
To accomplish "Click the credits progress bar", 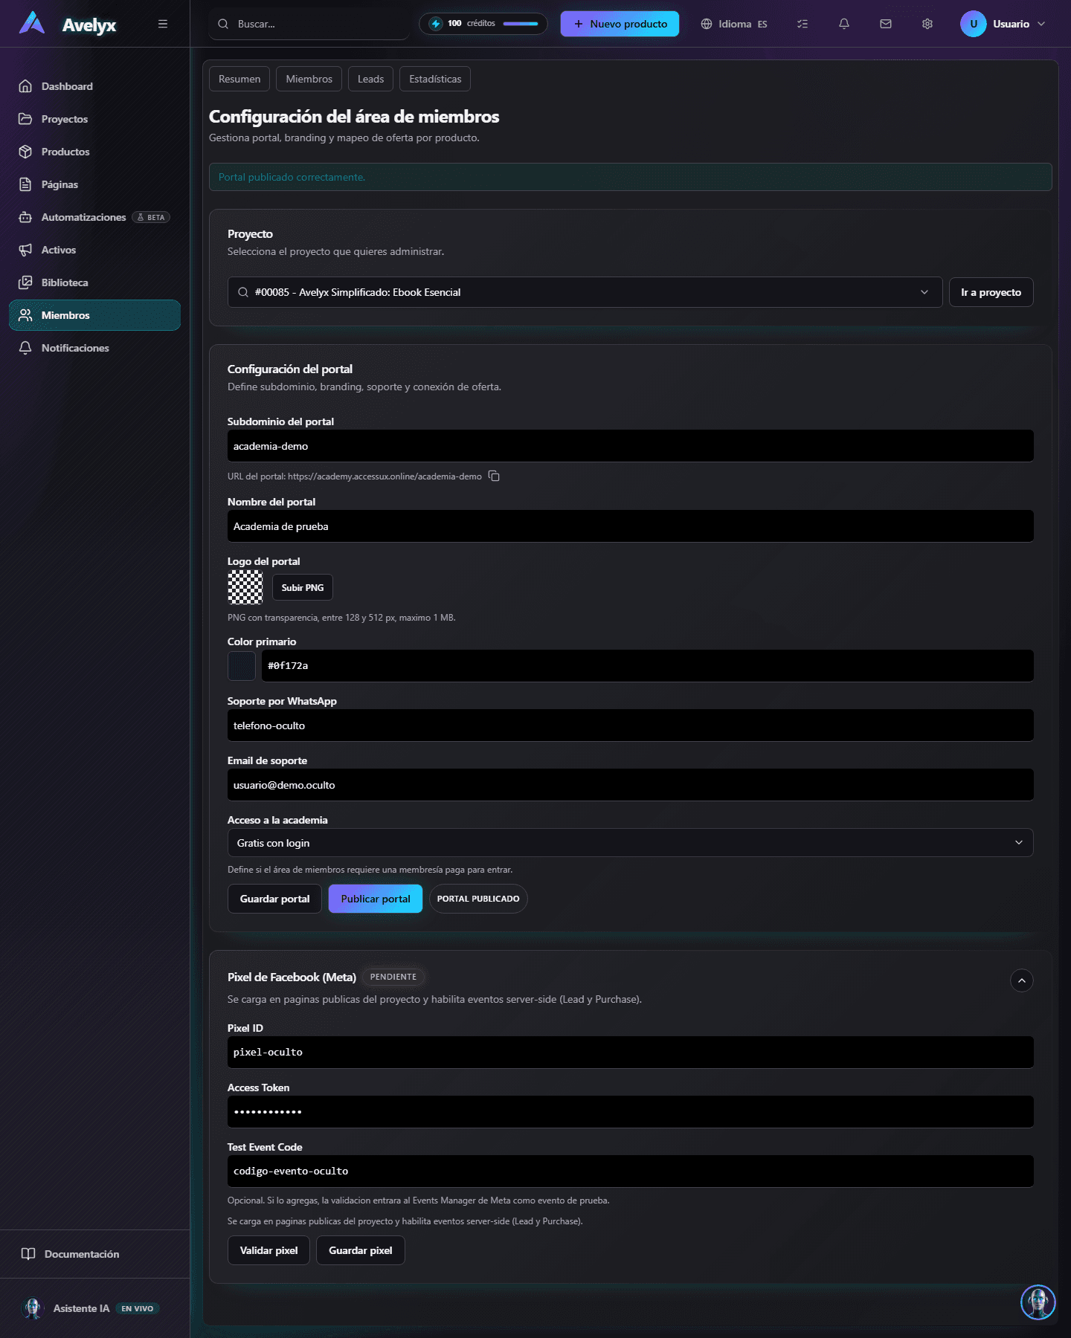I will [x=521, y=24].
